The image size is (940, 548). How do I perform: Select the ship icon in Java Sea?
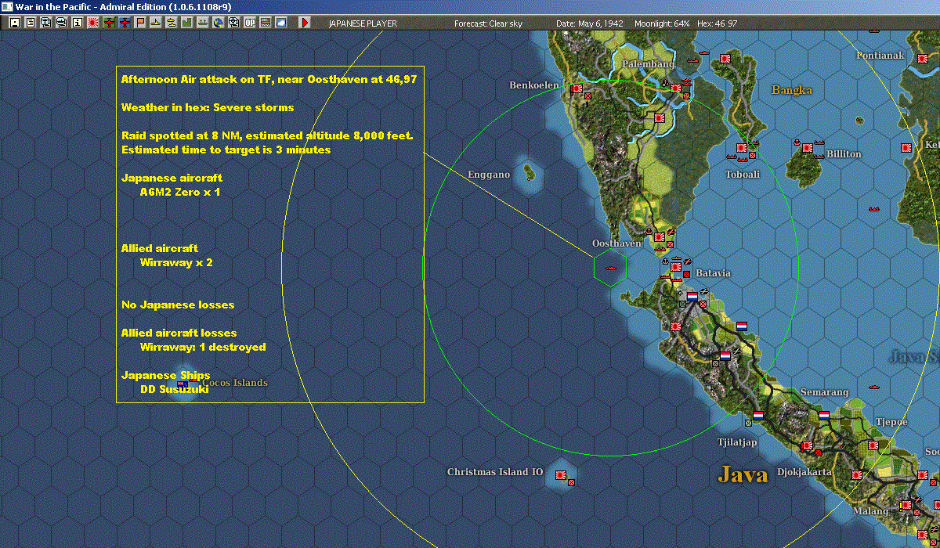(x=874, y=387)
